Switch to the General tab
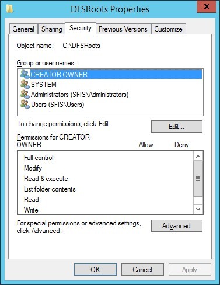 click(x=23, y=29)
